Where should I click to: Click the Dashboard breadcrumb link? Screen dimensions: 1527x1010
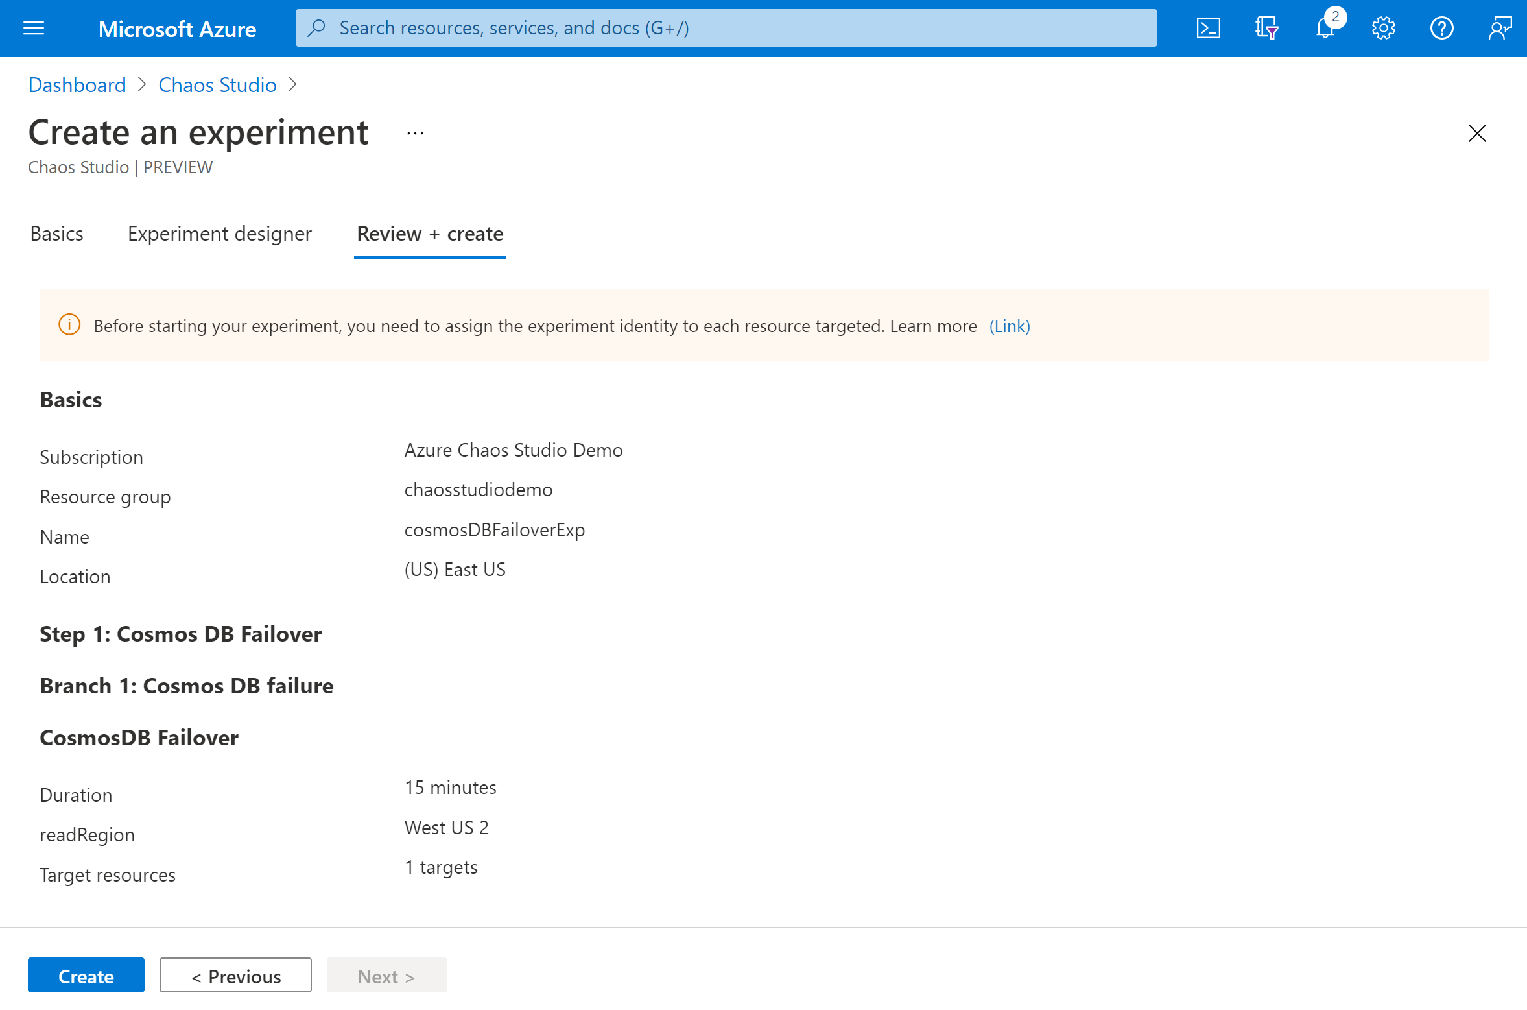pos(77,84)
